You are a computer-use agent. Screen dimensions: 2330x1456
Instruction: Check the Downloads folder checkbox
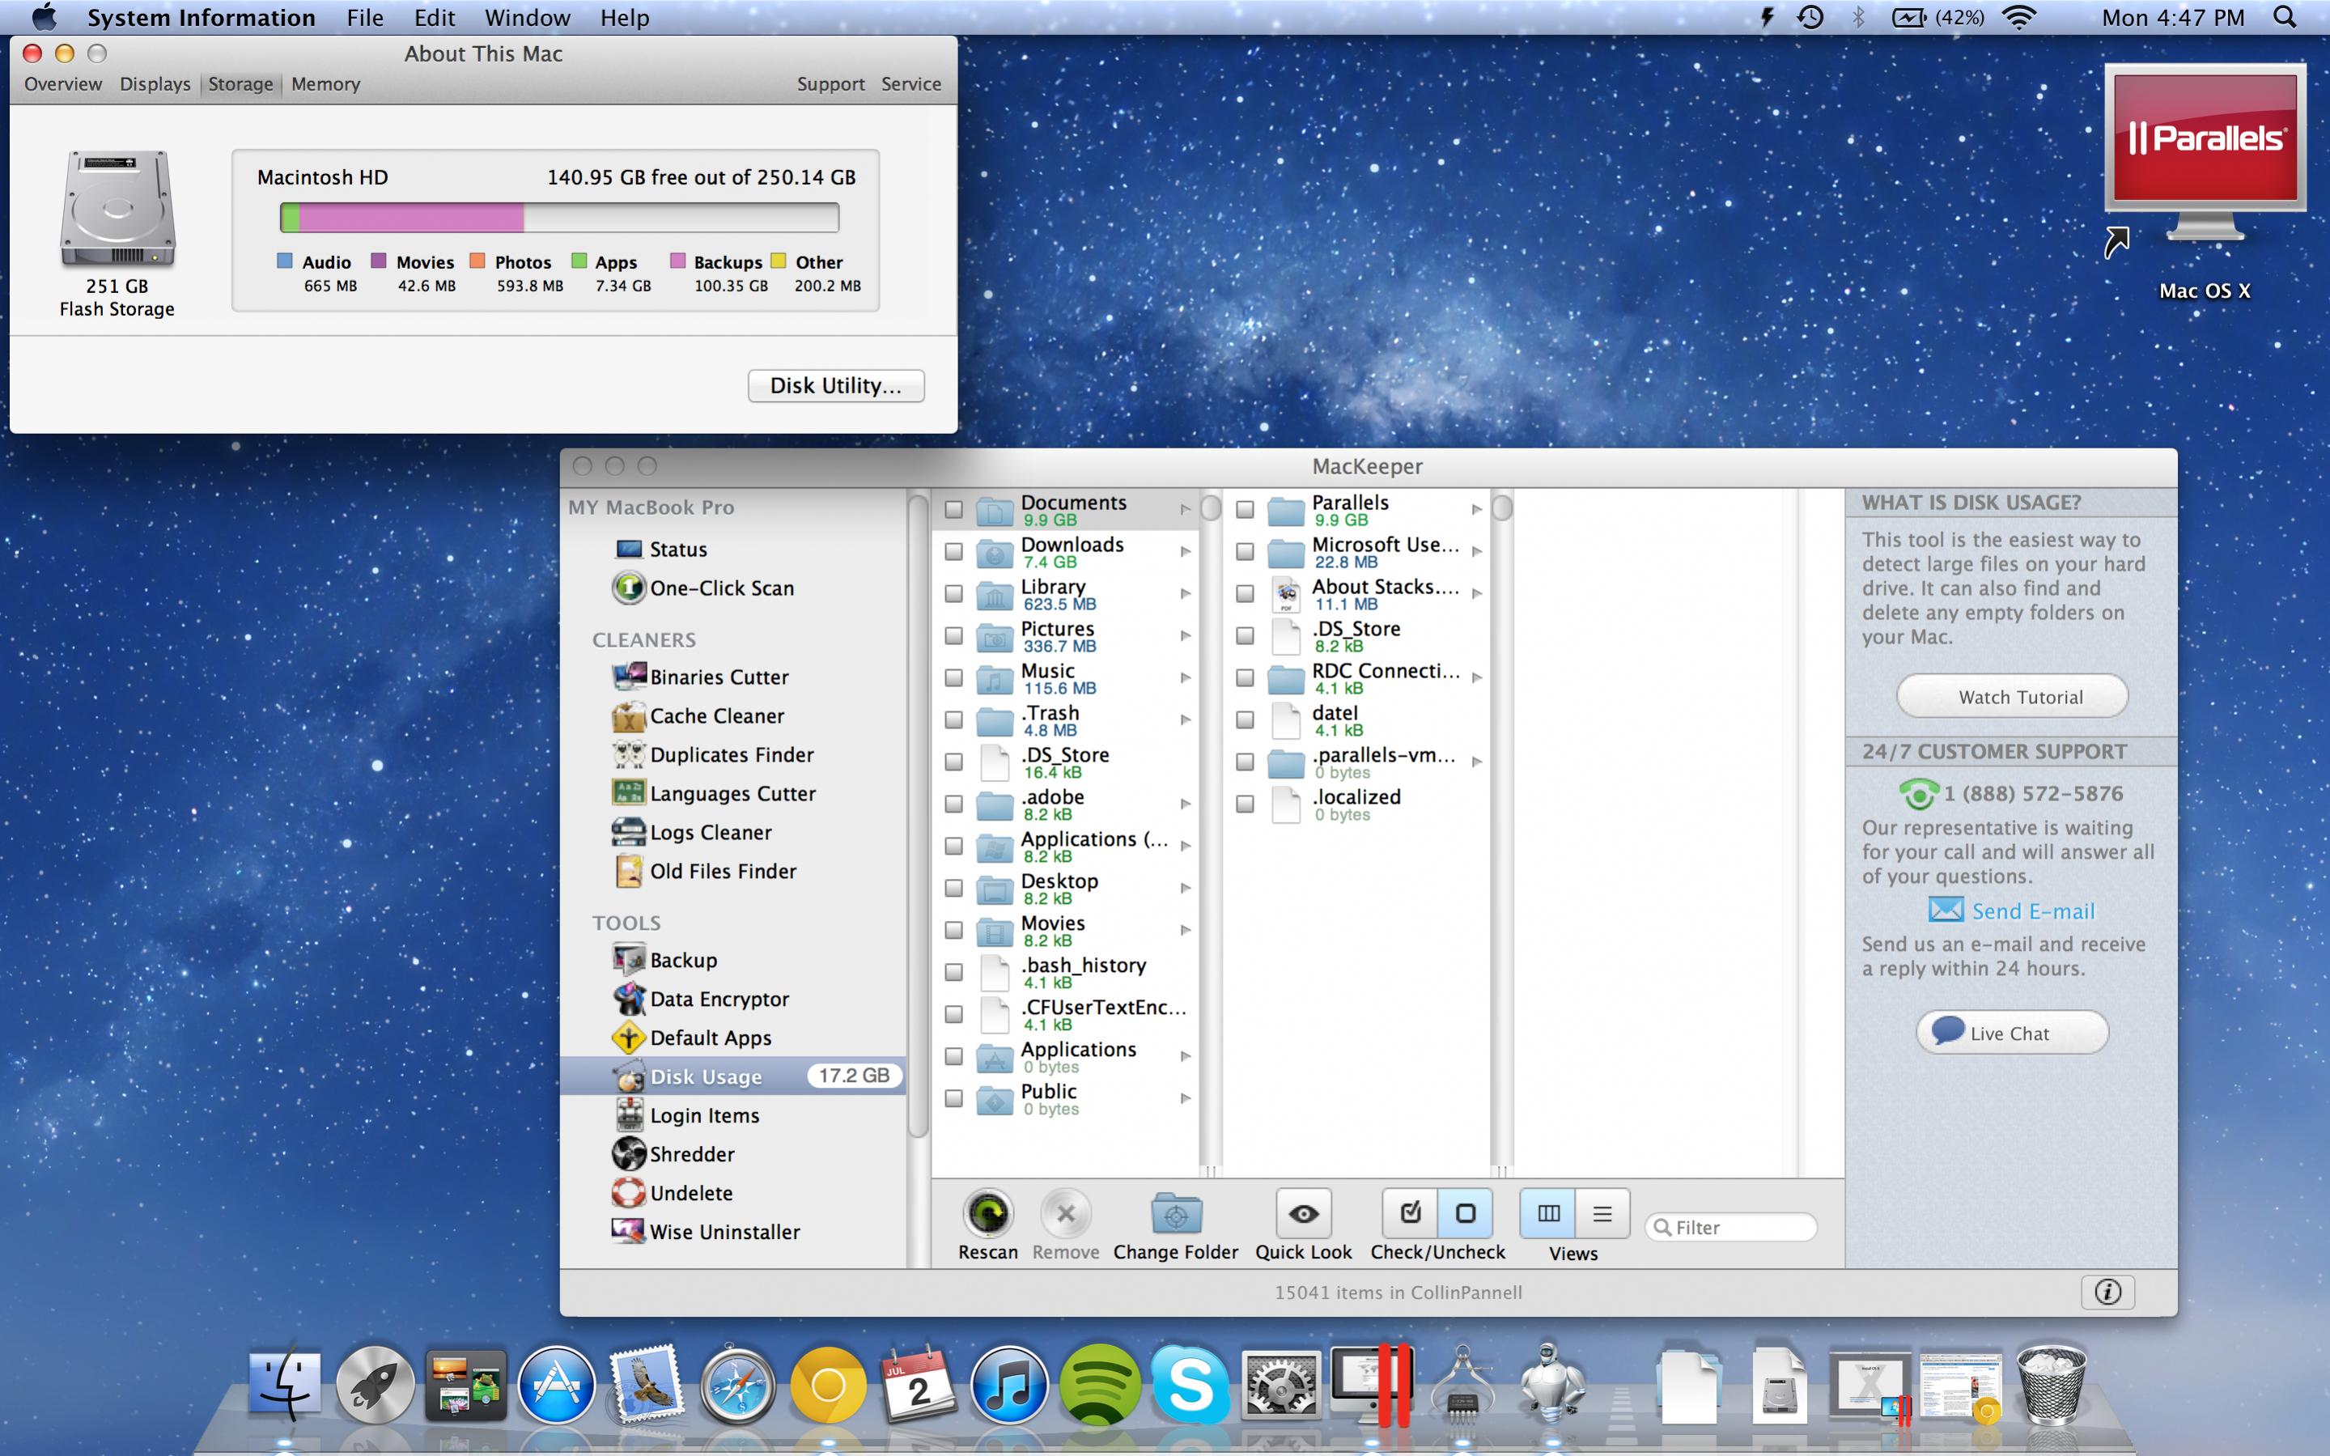coord(953,552)
